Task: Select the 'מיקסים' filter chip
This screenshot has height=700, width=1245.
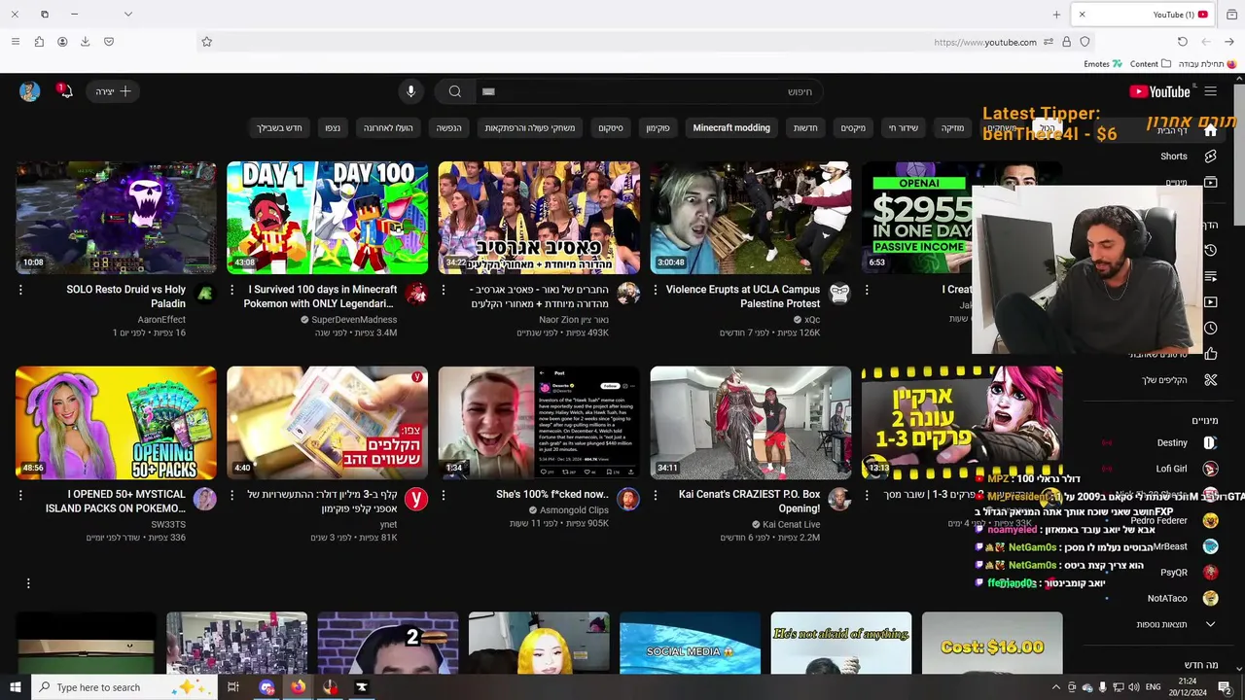Action: pos(853,127)
